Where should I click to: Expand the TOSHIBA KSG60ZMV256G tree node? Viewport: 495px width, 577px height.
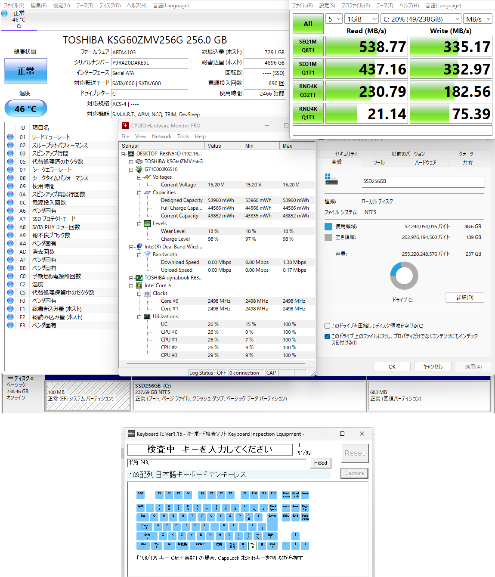coord(131,162)
